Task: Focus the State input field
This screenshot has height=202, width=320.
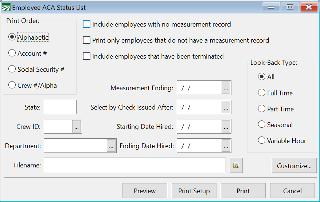Action: tap(60, 107)
